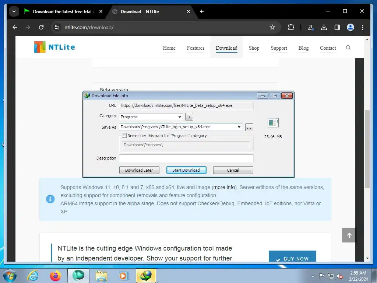Click the Download Later button
The height and width of the screenshot is (283, 377).
(139, 170)
